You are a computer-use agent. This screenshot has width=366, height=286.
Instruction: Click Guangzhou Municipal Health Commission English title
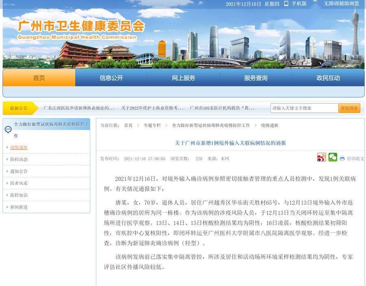pos(77,37)
